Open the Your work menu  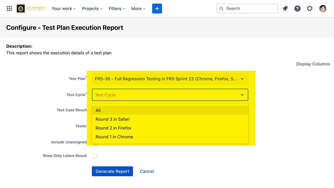click(x=64, y=9)
